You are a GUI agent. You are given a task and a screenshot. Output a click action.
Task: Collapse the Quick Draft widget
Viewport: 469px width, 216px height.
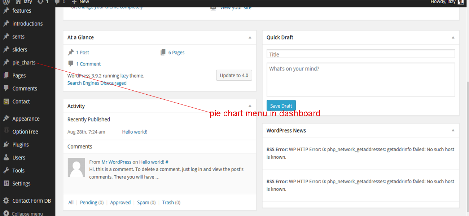pyautogui.click(x=453, y=37)
